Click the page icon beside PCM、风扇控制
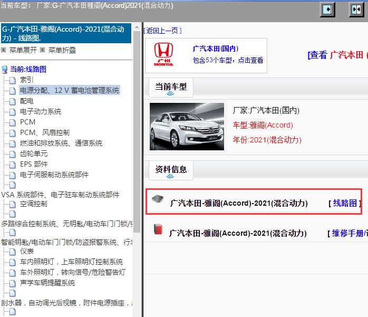The image size is (368, 317). [x=13, y=133]
